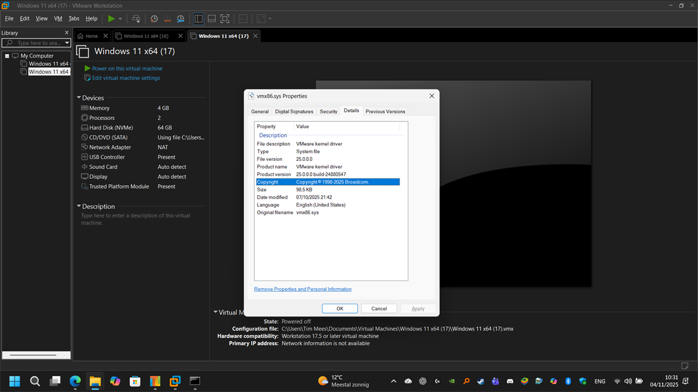Click the Memory device icon

tap(84, 108)
